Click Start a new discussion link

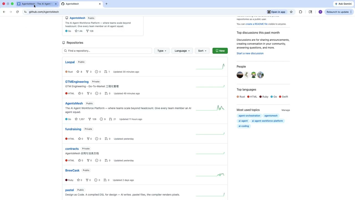pyautogui.click(x=250, y=53)
